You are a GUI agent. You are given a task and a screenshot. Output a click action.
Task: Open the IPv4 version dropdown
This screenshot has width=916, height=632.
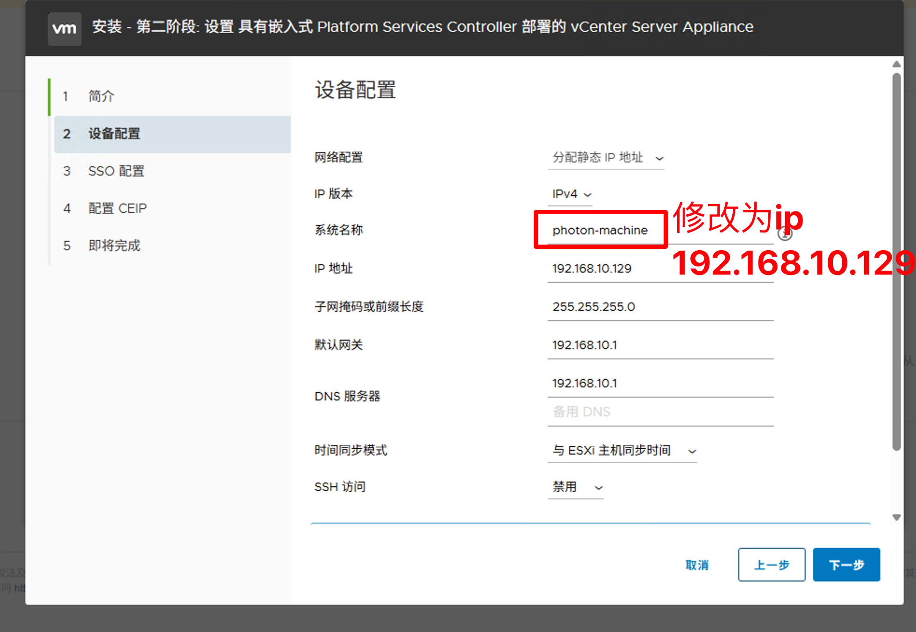570,194
